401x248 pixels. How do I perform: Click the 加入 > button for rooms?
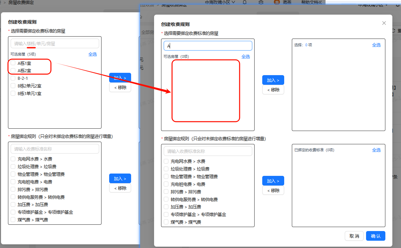pos(273,80)
